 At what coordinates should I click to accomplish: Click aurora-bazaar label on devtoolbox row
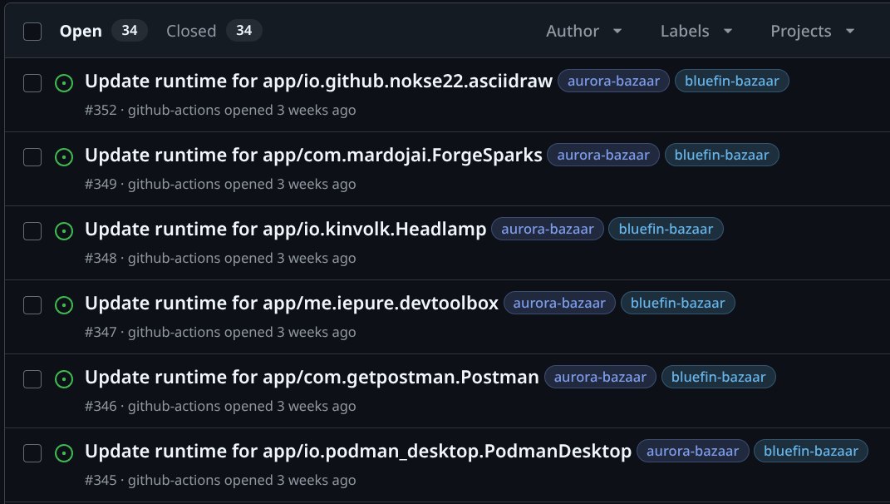tap(559, 303)
